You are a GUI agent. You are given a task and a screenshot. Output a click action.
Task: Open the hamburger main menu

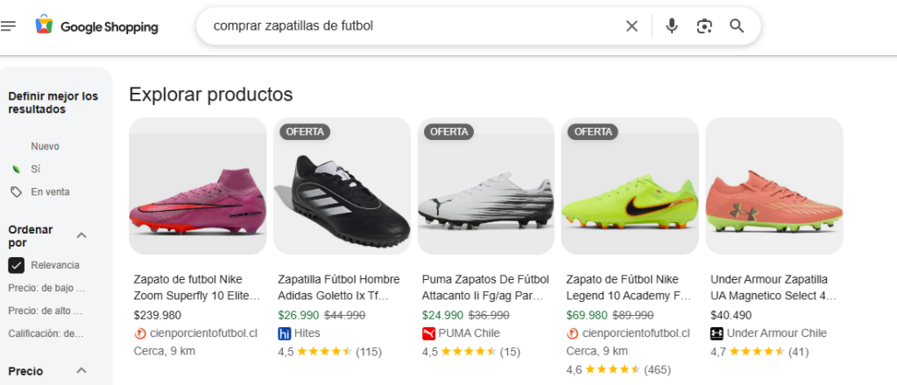(9, 25)
